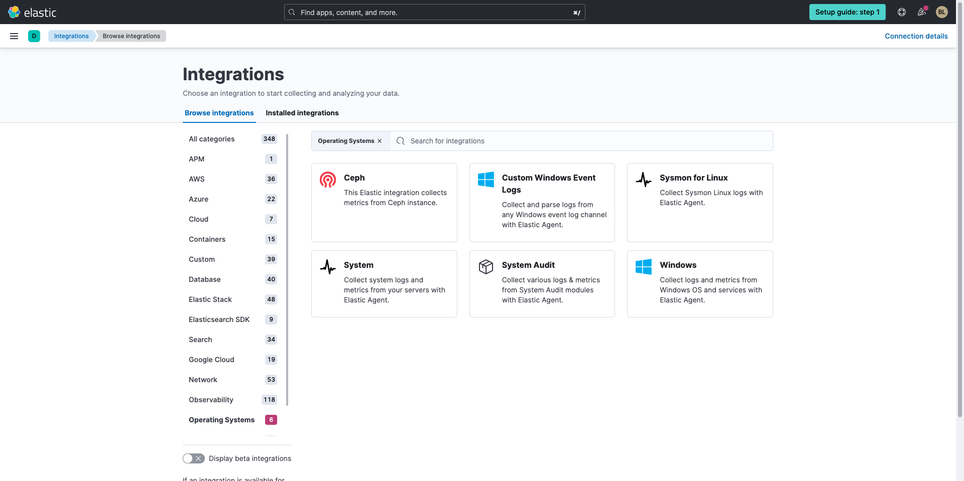Focus the Find apps, content search field

click(435, 12)
